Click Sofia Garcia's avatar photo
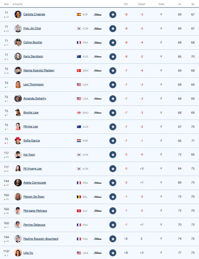199x259 pixels. (x=18, y=141)
